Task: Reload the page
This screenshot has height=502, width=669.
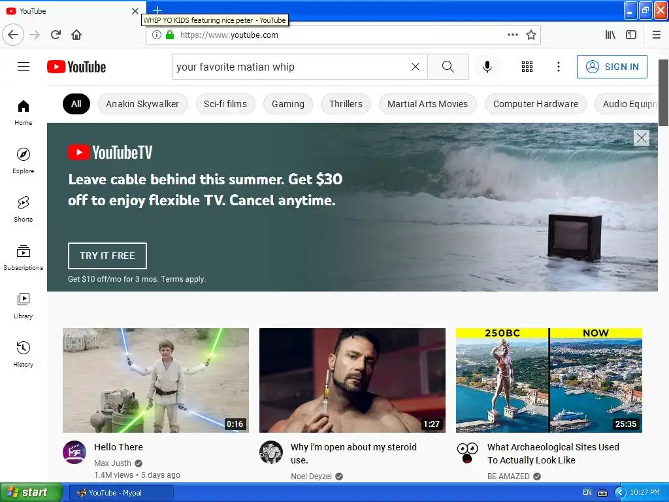Action: 56,35
